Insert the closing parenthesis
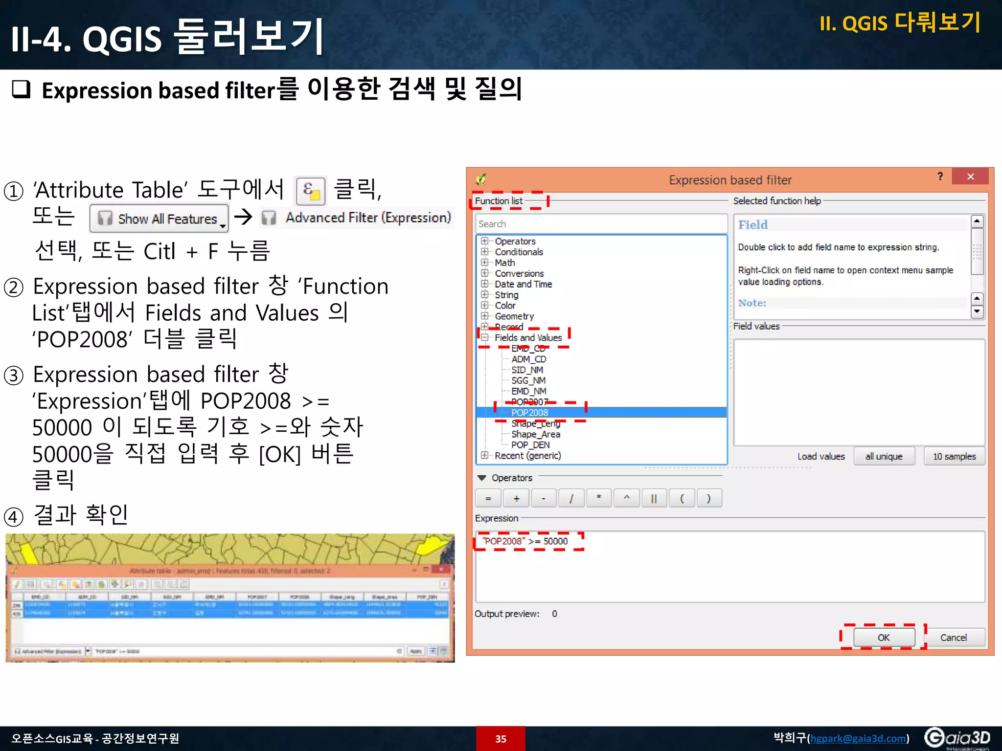The width and height of the screenshot is (1002, 751). click(709, 499)
